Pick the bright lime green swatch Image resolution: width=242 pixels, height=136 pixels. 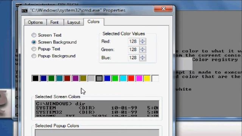coord(115,78)
